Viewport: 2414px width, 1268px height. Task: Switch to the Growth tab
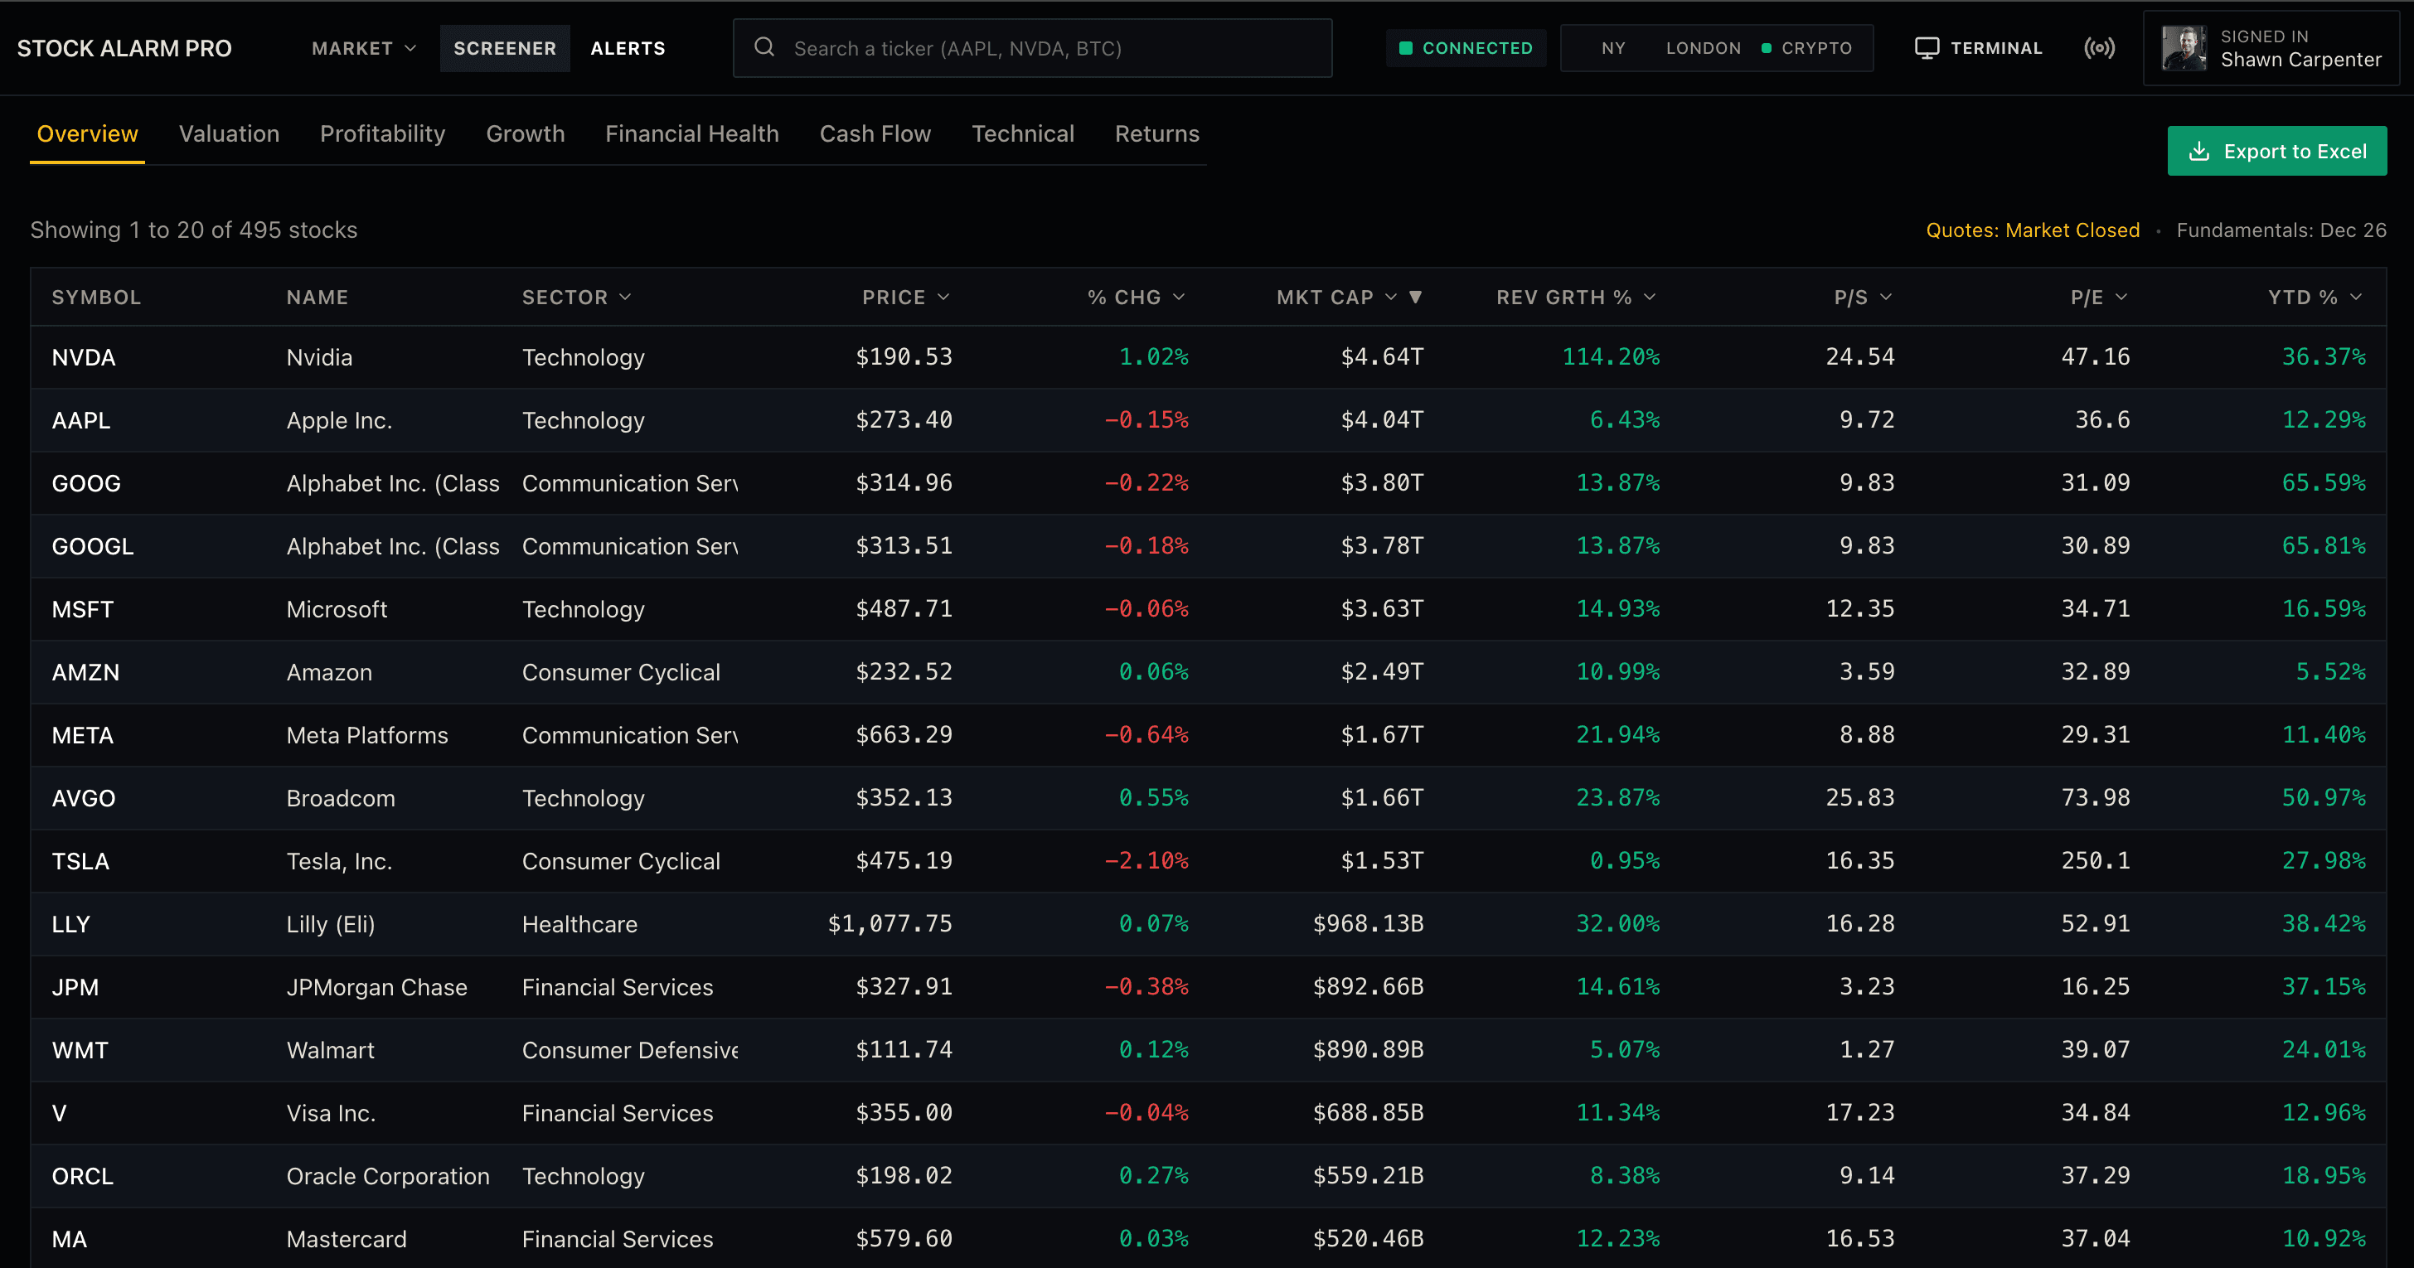click(525, 134)
